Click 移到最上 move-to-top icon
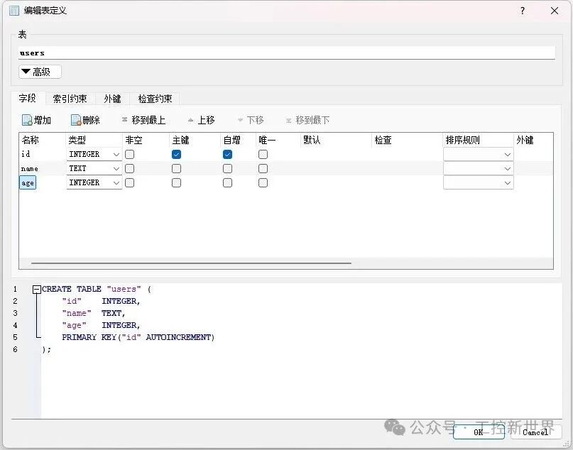The image size is (573, 450). pyautogui.click(x=125, y=121)
